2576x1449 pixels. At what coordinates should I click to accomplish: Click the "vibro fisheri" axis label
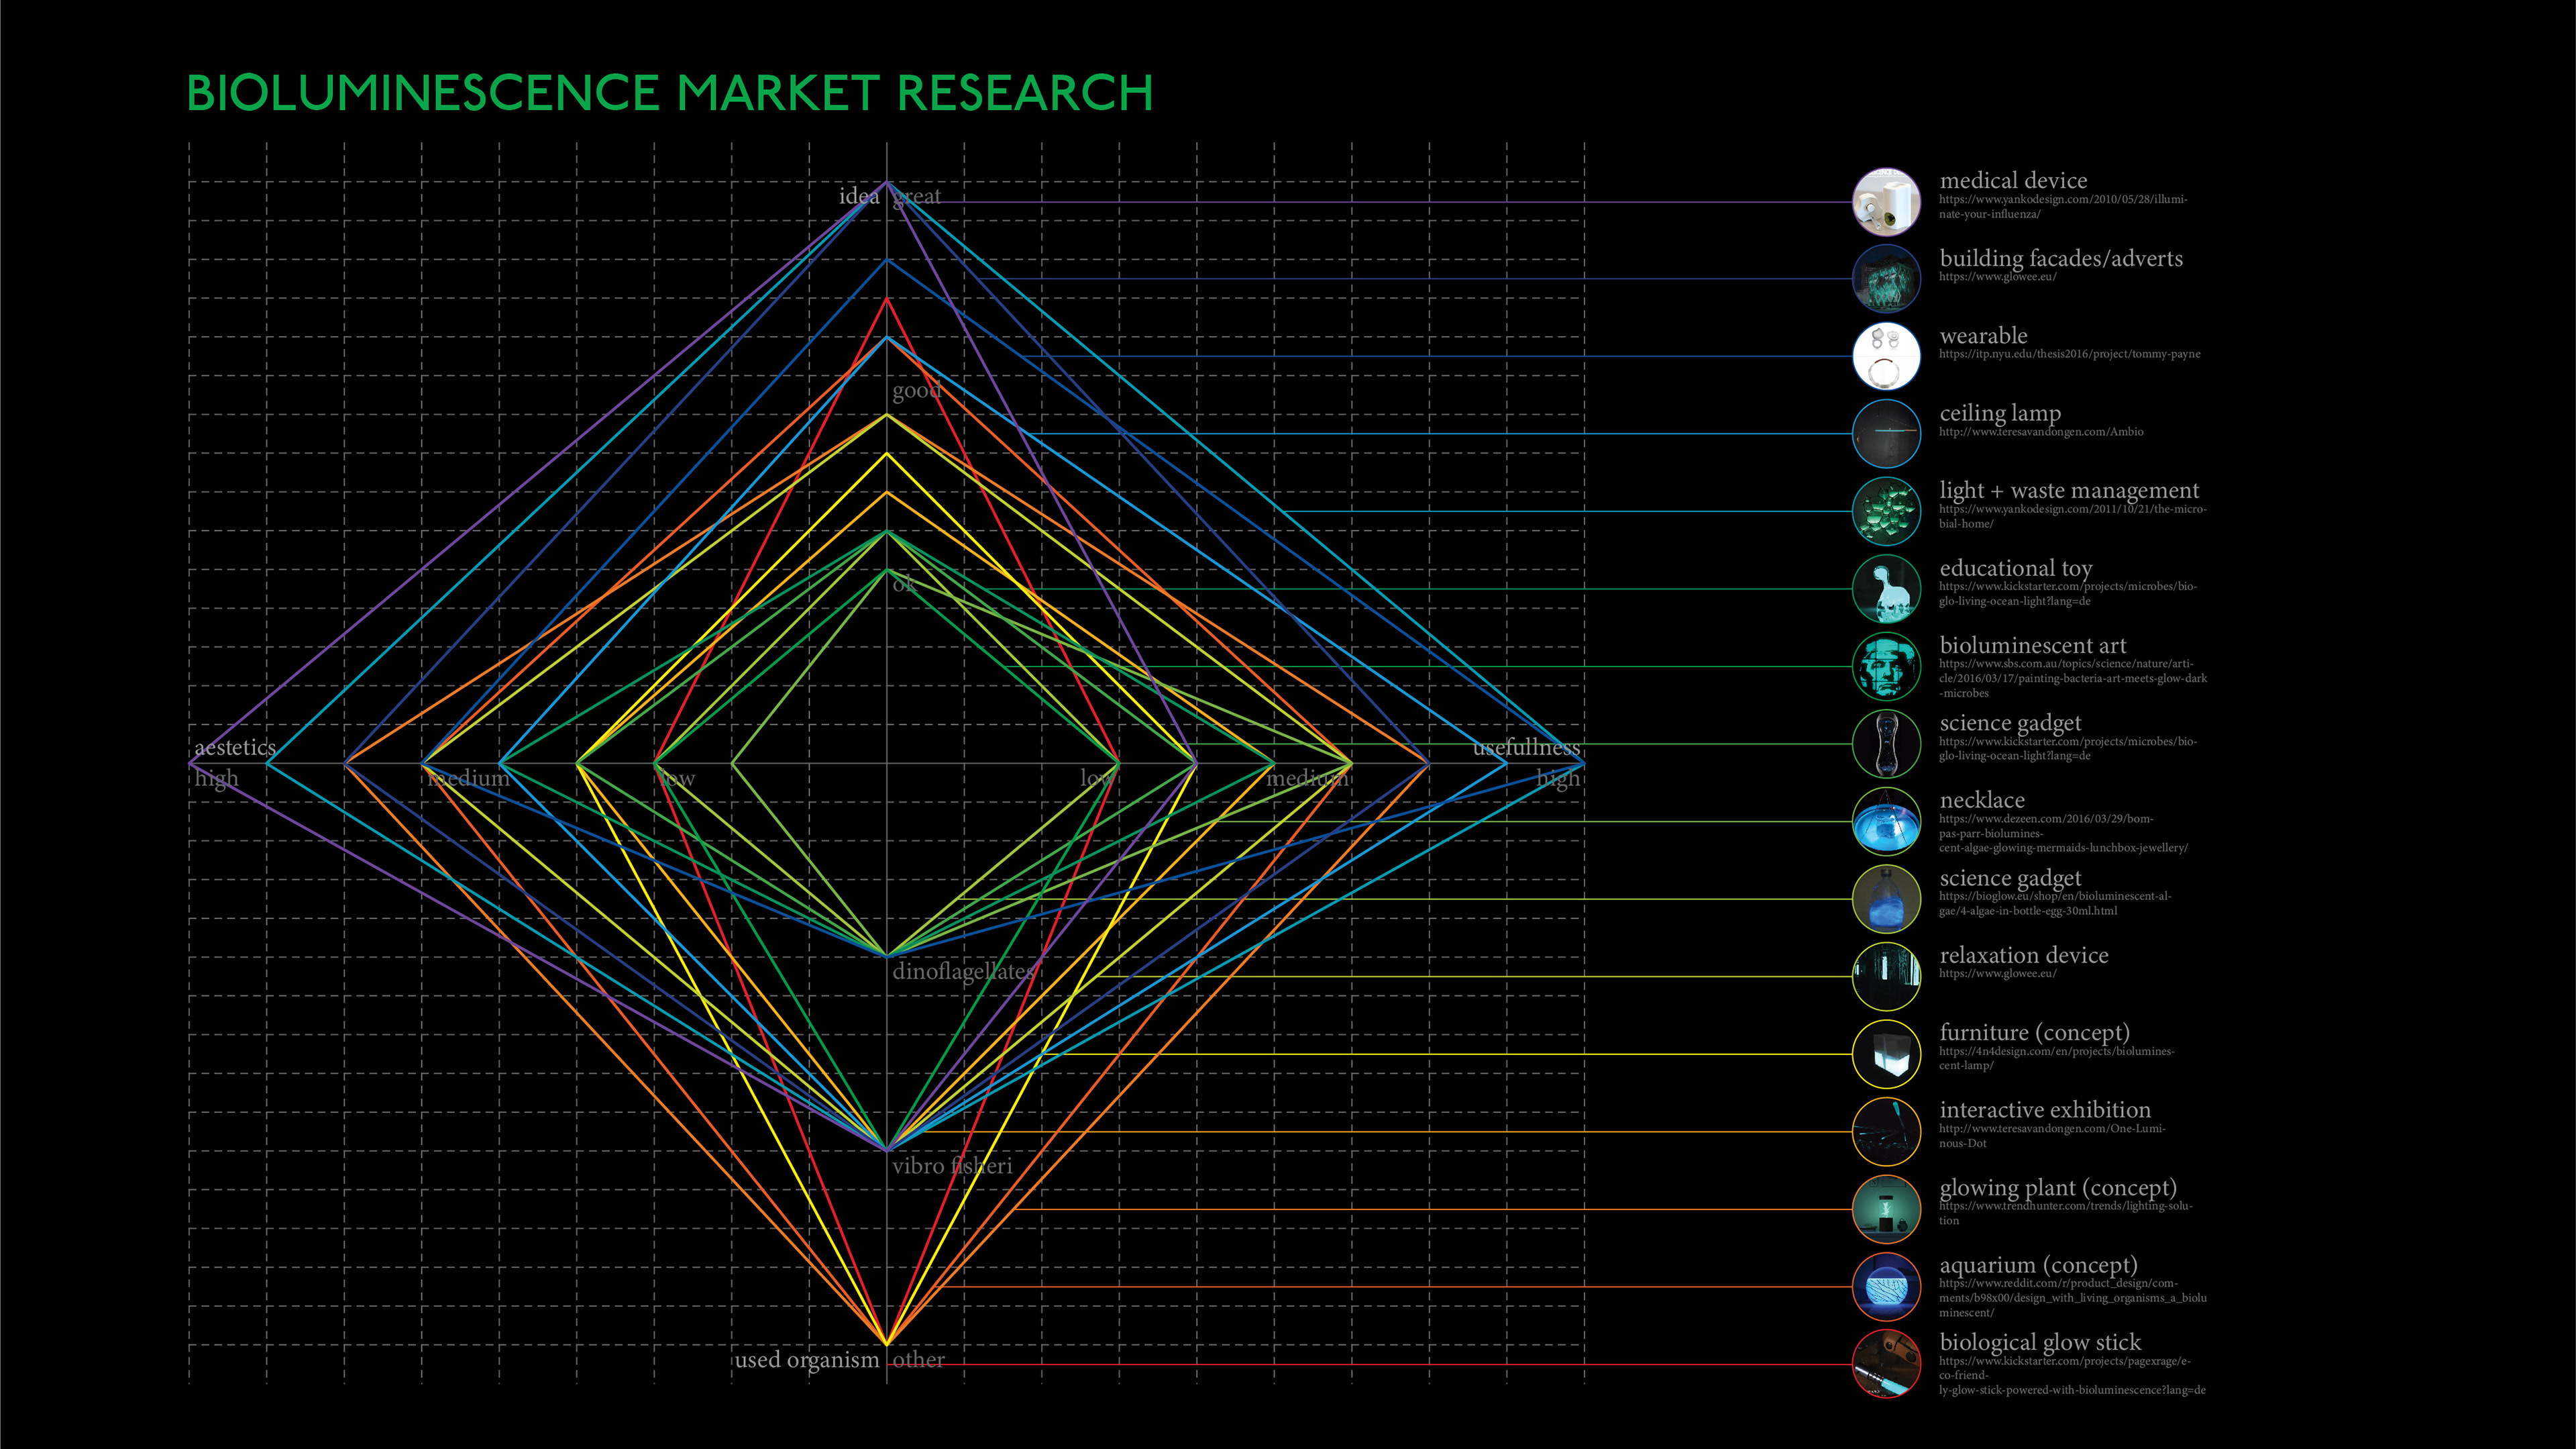952,1166
